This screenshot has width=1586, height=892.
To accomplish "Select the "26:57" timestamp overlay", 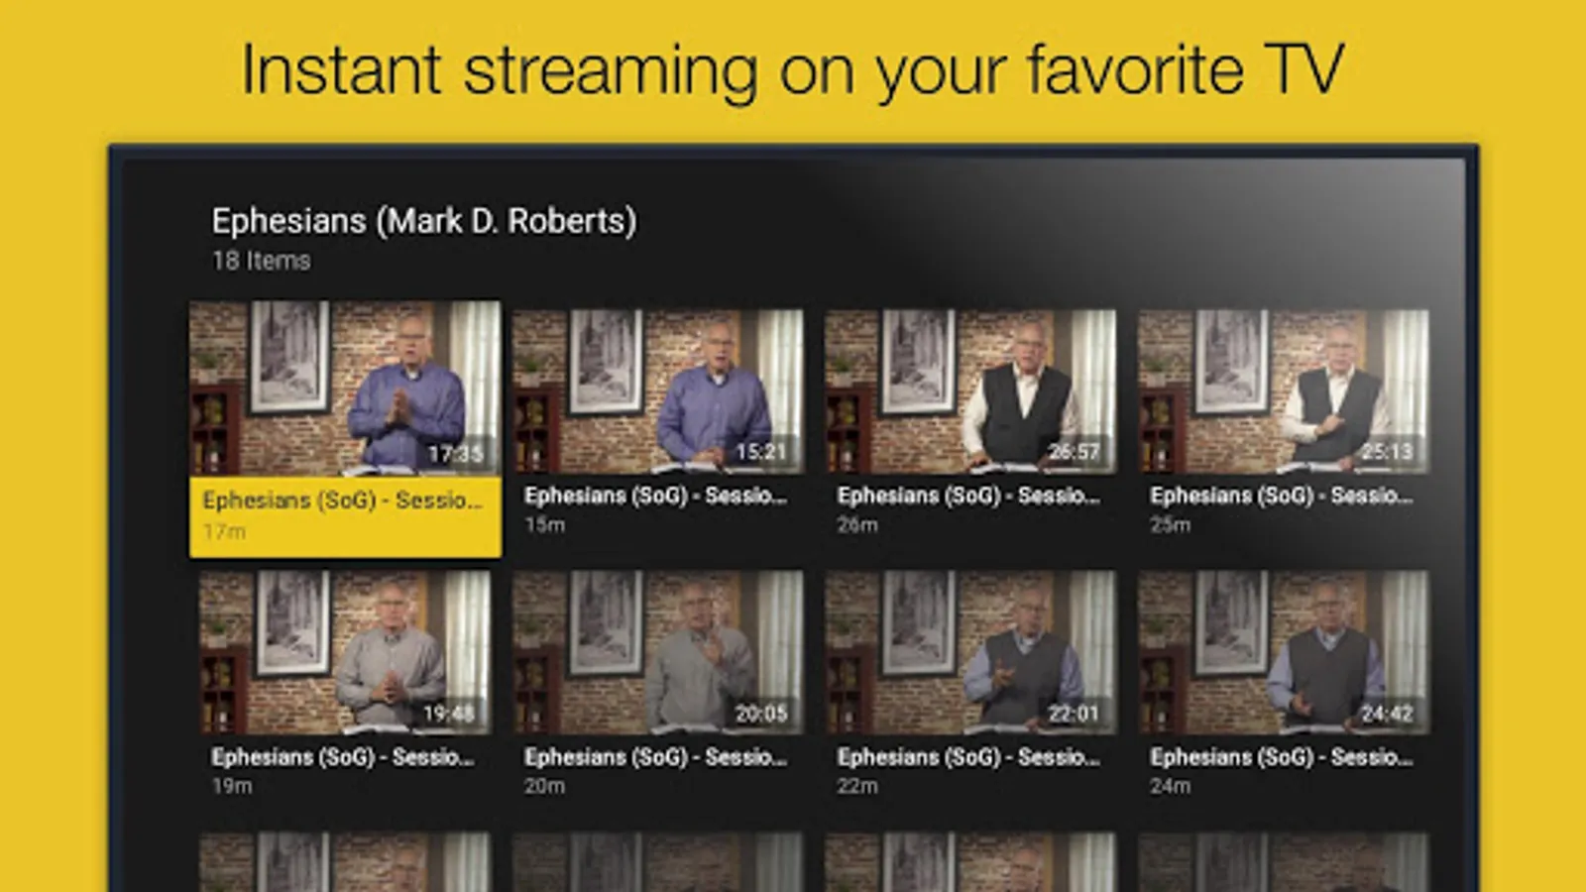I will 1075,452.
